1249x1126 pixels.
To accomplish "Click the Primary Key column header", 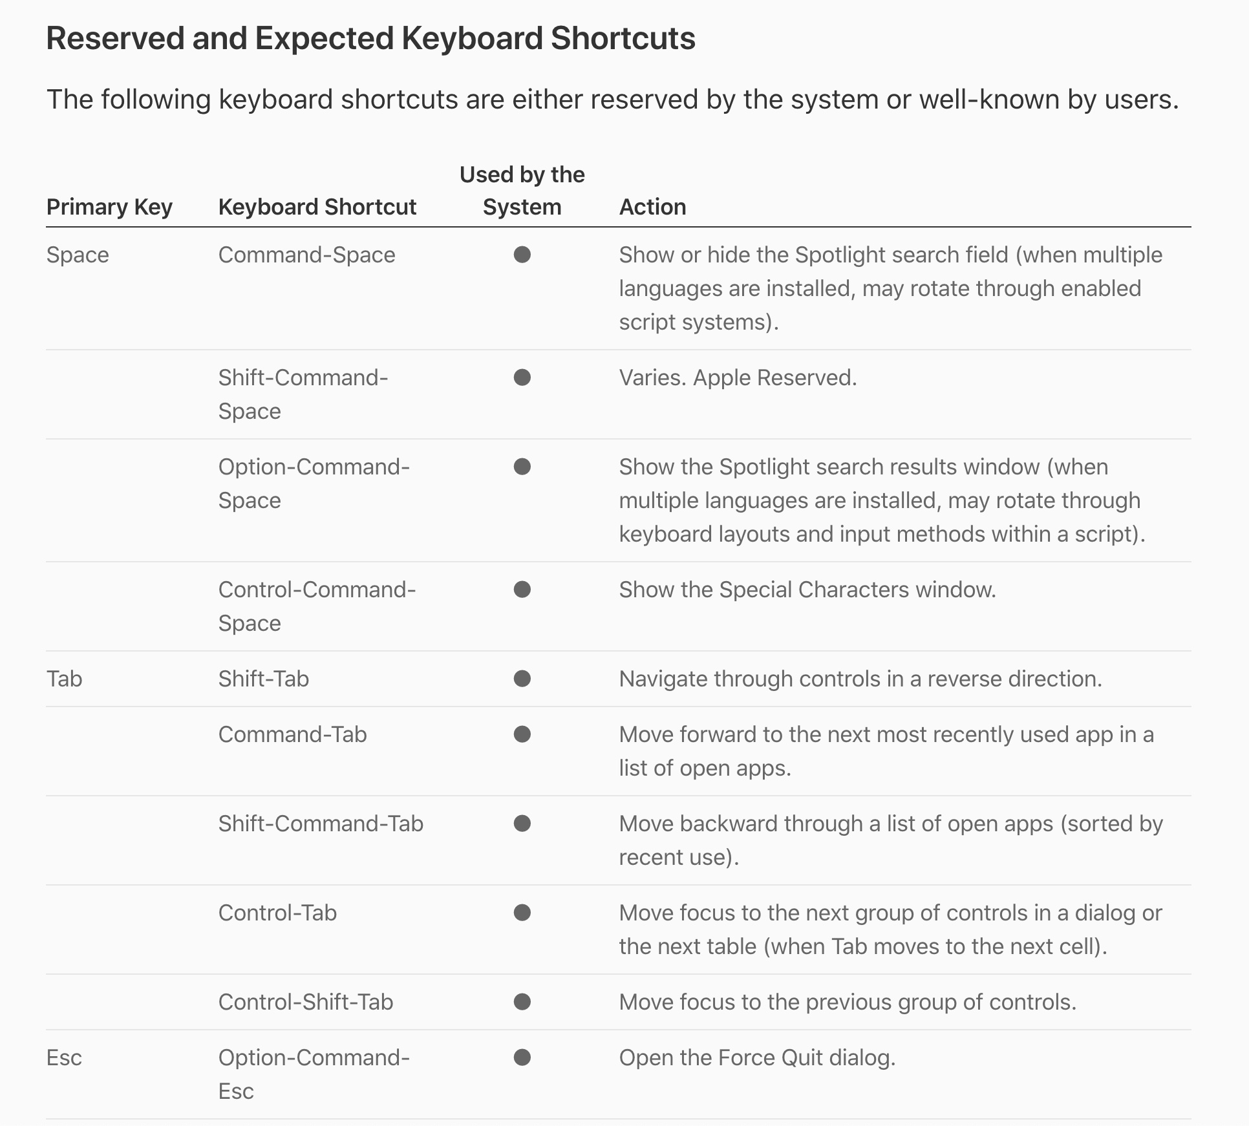I will [109, 207].
